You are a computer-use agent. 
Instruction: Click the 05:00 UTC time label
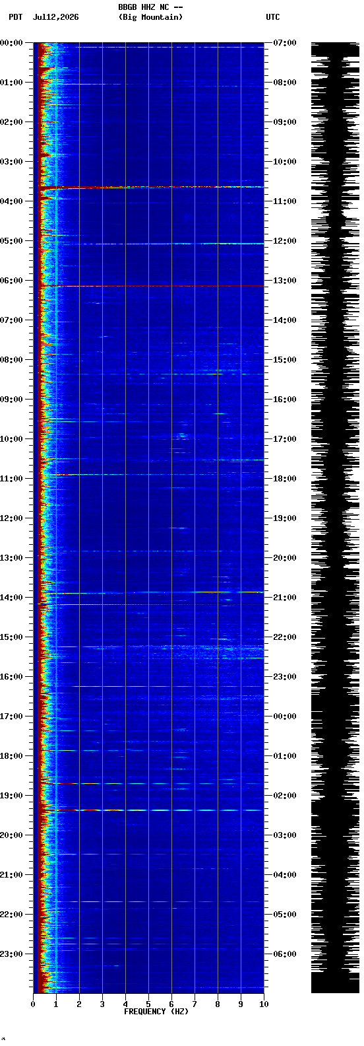pos(285,915)
